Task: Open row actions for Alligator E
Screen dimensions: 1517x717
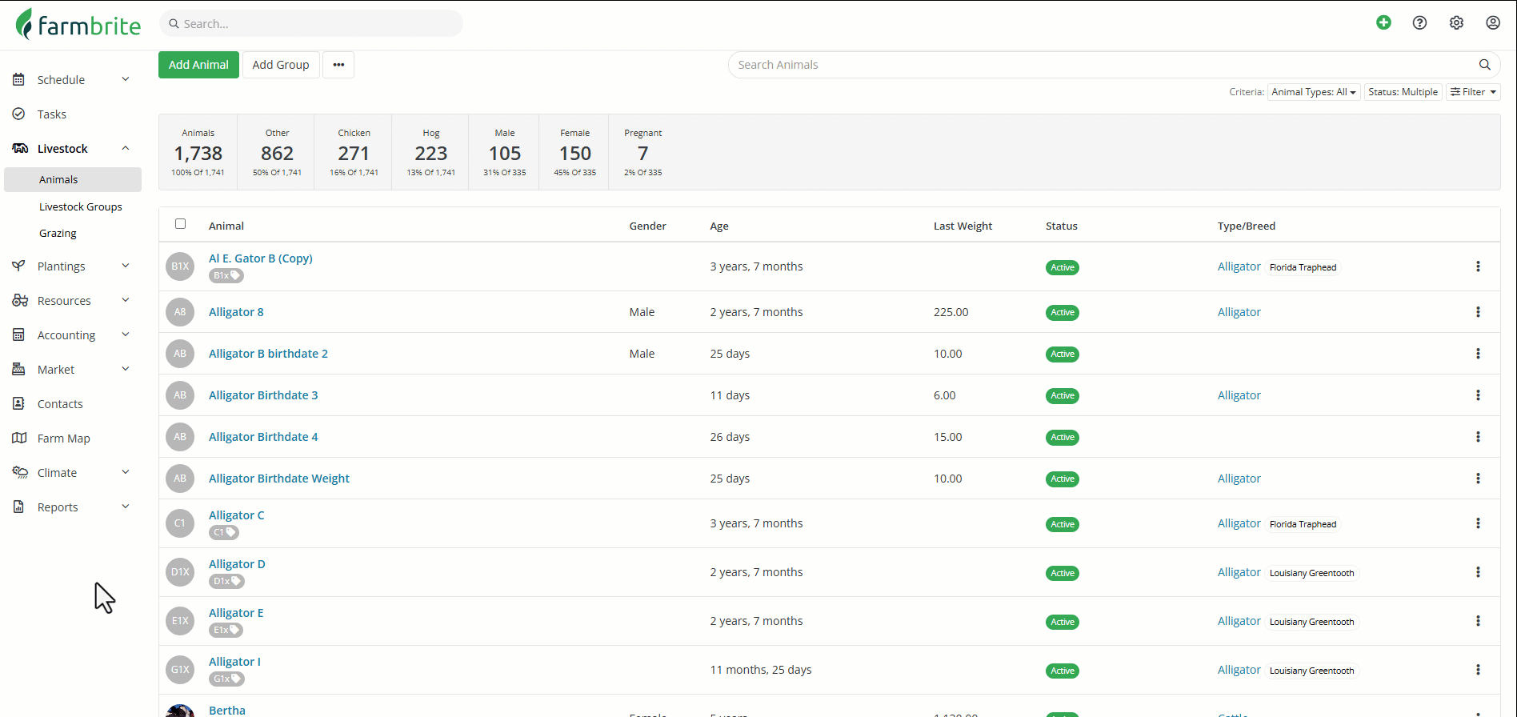Action: pyautogui.click(x=1478, y=621)
